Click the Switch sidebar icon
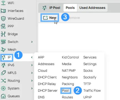The width and height of the screenshot is (120, 100). [3, 42]
